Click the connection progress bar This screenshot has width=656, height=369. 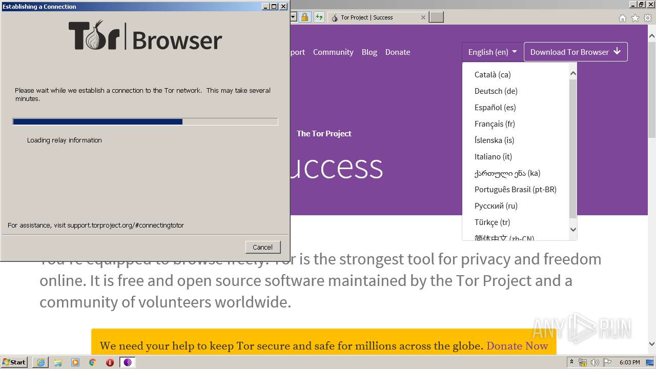coord(145,121)
